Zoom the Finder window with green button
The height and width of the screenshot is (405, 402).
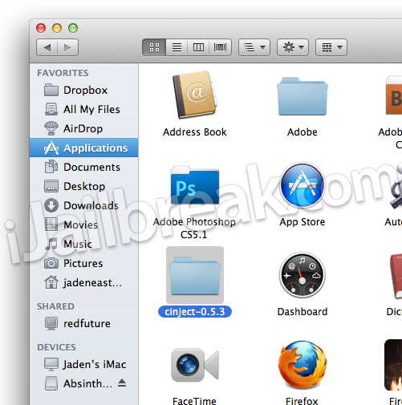[x=73, y=28]
